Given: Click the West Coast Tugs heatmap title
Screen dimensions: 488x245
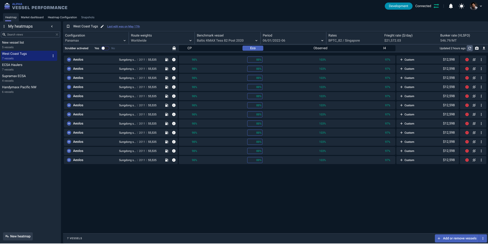Looking at the screenshot, I should click(x=85, y=26).
